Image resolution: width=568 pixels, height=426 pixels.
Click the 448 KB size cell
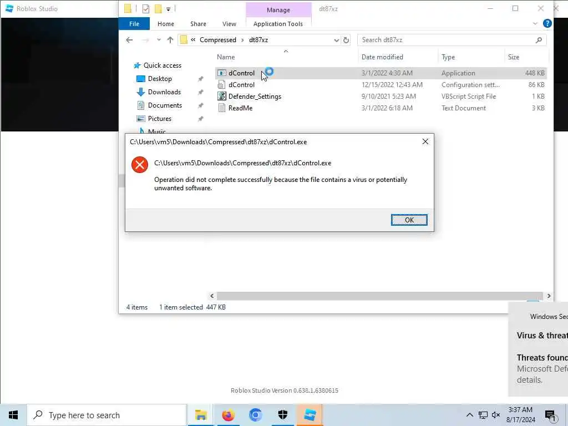click(535, 73)
